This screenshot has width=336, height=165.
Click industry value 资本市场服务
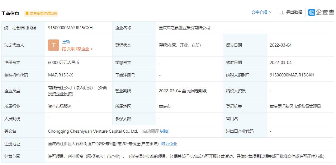pyautogui.click(x=60, y=106)
